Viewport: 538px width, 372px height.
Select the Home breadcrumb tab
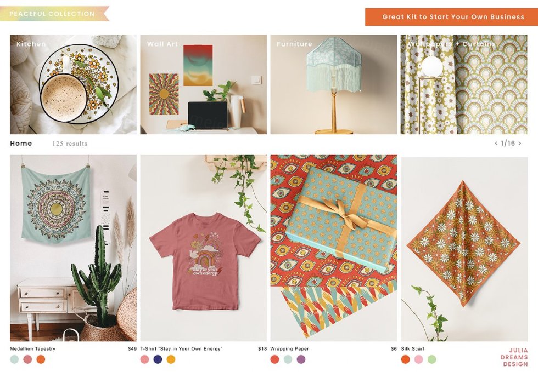(x=21, y=143)
